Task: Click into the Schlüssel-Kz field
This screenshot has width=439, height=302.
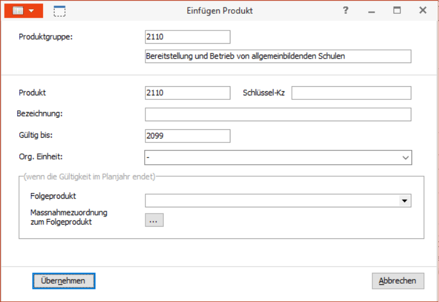Action: coord(351,93)
